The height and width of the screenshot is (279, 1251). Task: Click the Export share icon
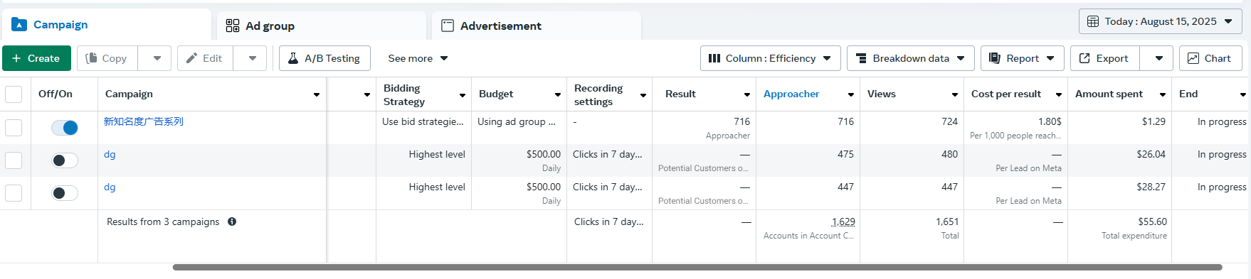(1084, 58)
